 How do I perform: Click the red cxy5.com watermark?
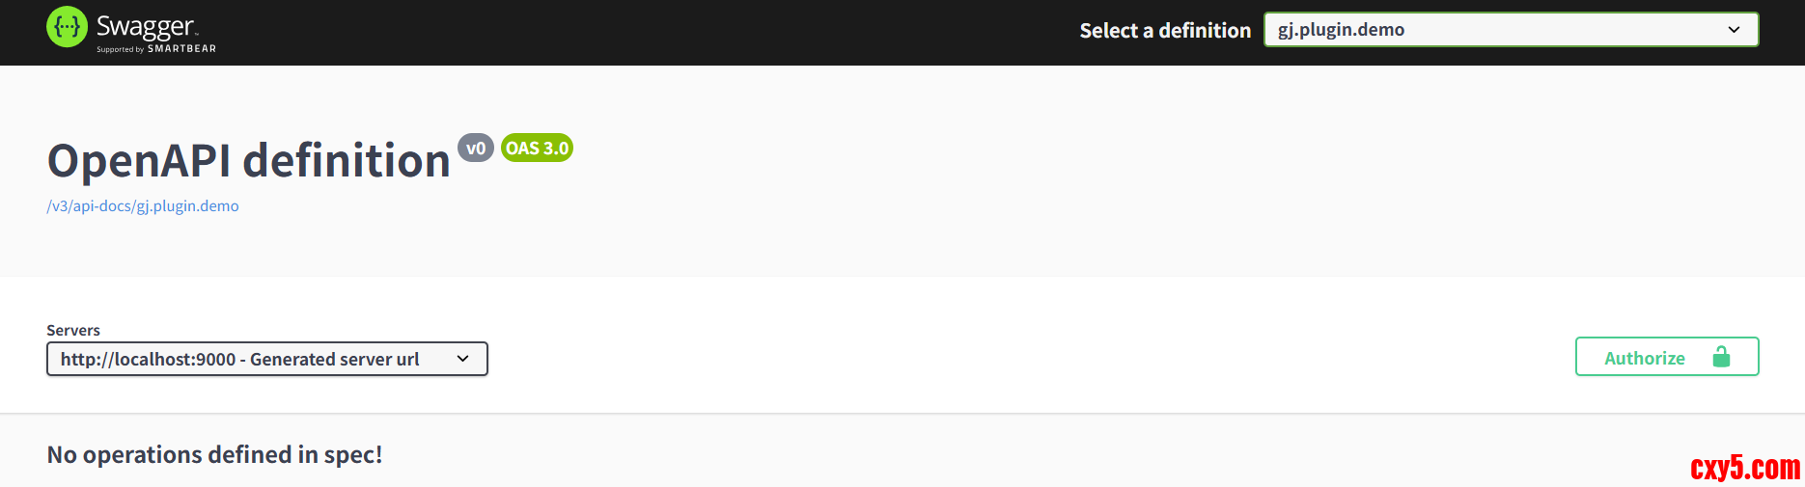point(1744,468)
